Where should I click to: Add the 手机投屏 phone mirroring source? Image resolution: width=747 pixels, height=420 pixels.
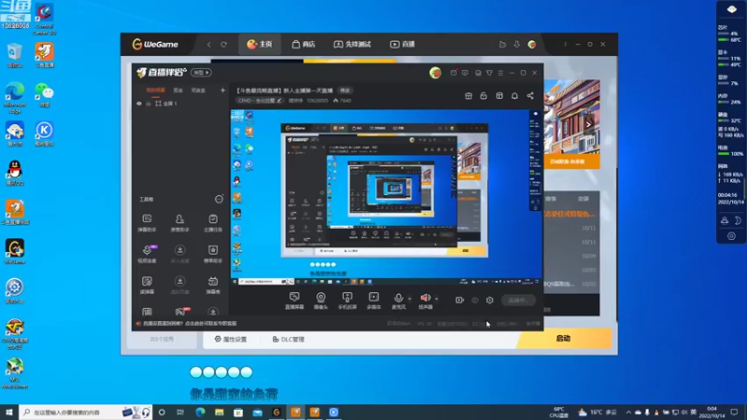347,301
